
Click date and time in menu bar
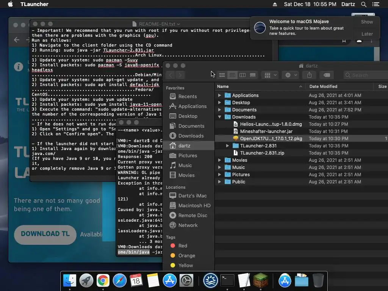click(x=310, y=4)
